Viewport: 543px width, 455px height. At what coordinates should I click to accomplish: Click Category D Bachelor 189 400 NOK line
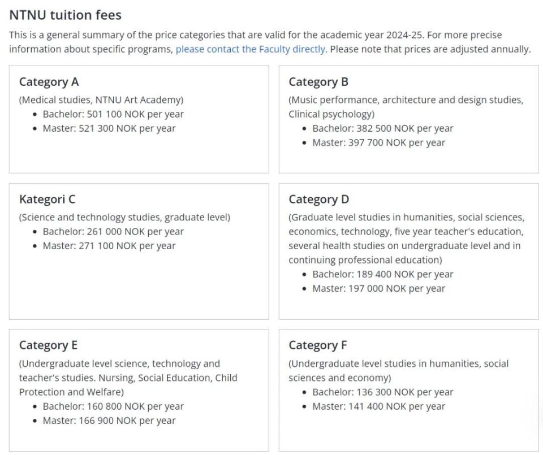383,274
